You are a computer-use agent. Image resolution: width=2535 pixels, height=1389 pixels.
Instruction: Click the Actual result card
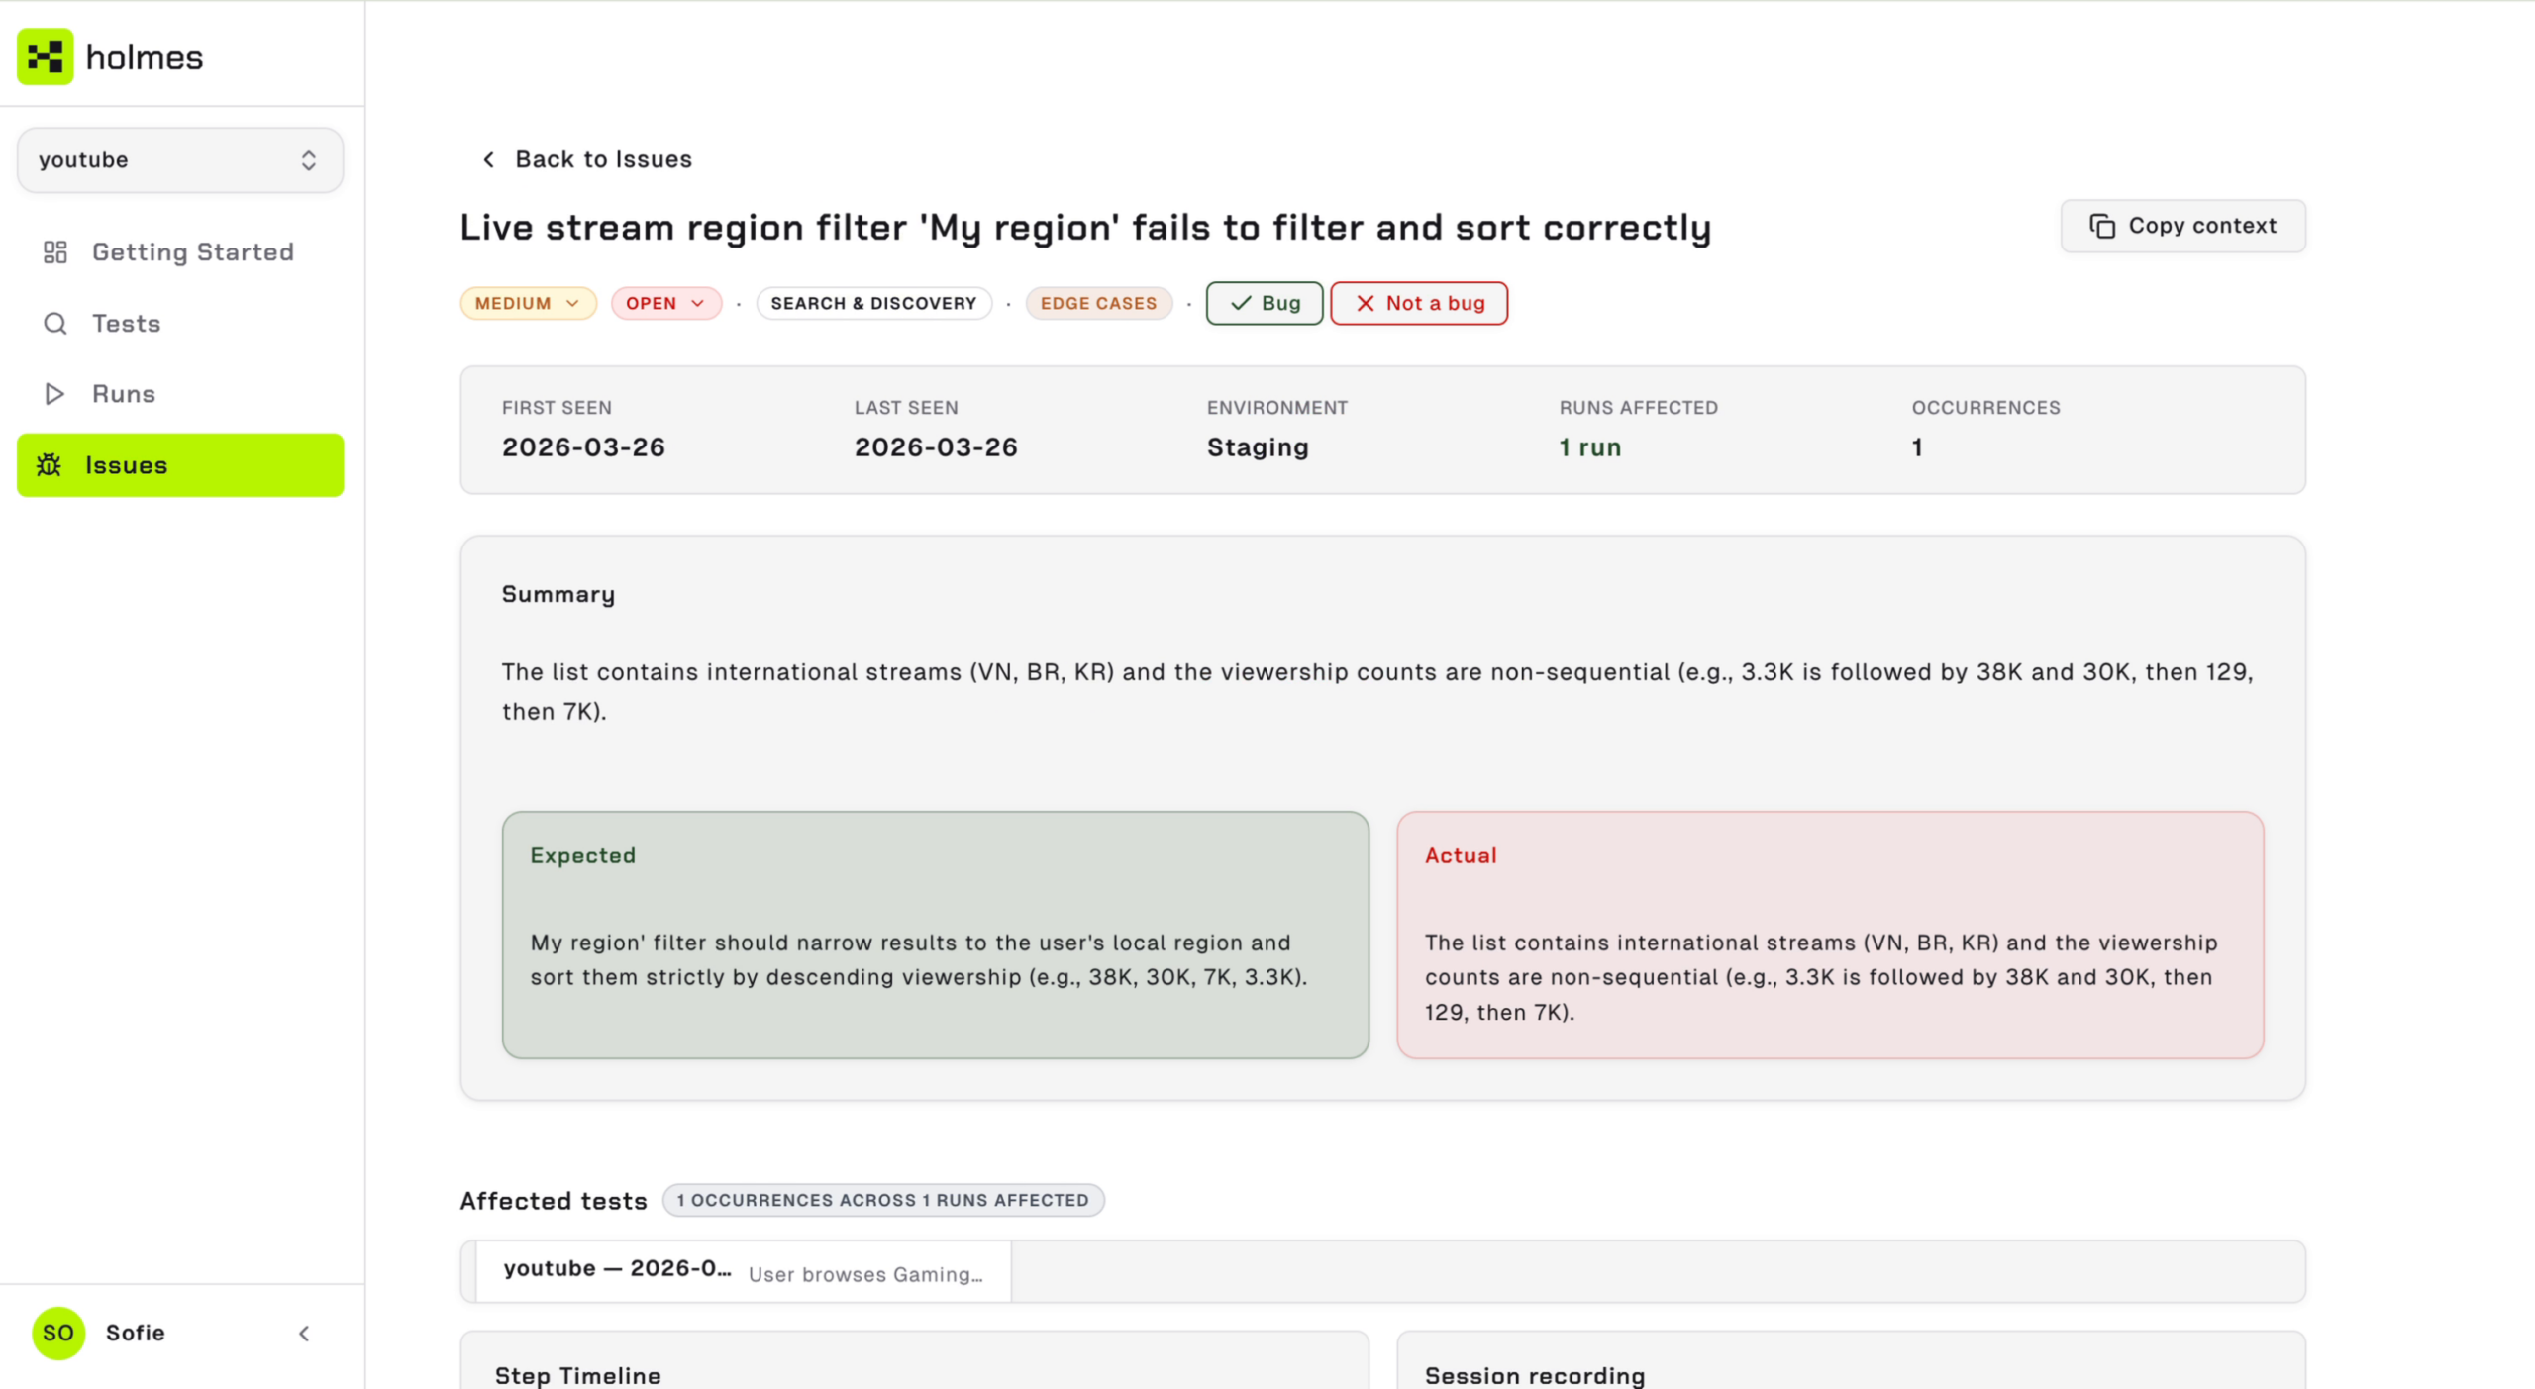point(1830,935)
